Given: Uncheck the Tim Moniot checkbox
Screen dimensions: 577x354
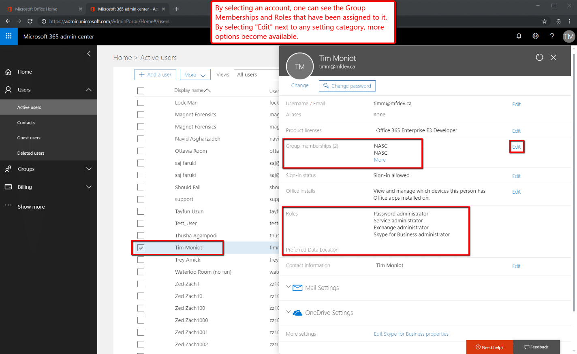Looking at the screenshot, I should tap(141, 247).
